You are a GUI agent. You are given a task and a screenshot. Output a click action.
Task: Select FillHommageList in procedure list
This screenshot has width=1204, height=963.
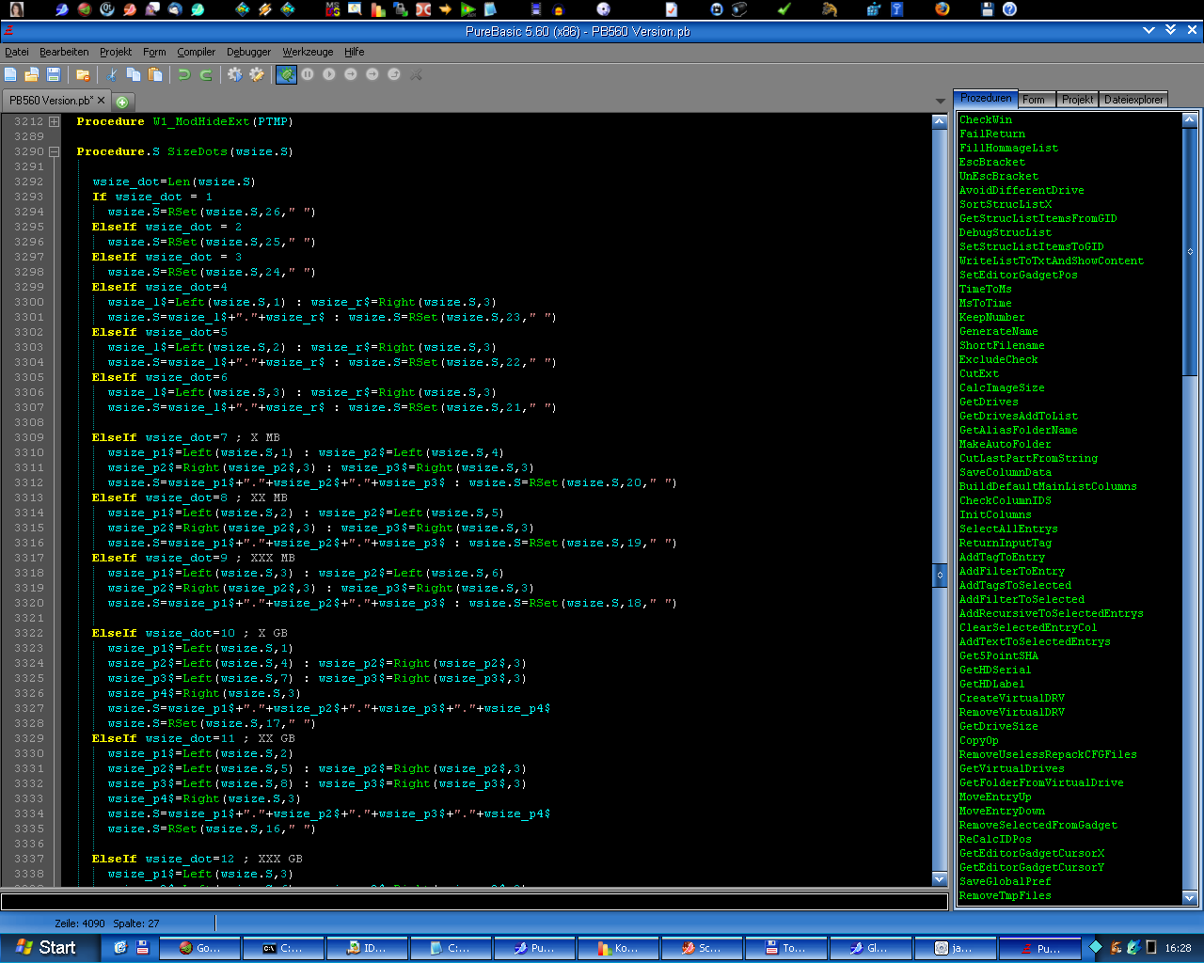click(1008, 148)
